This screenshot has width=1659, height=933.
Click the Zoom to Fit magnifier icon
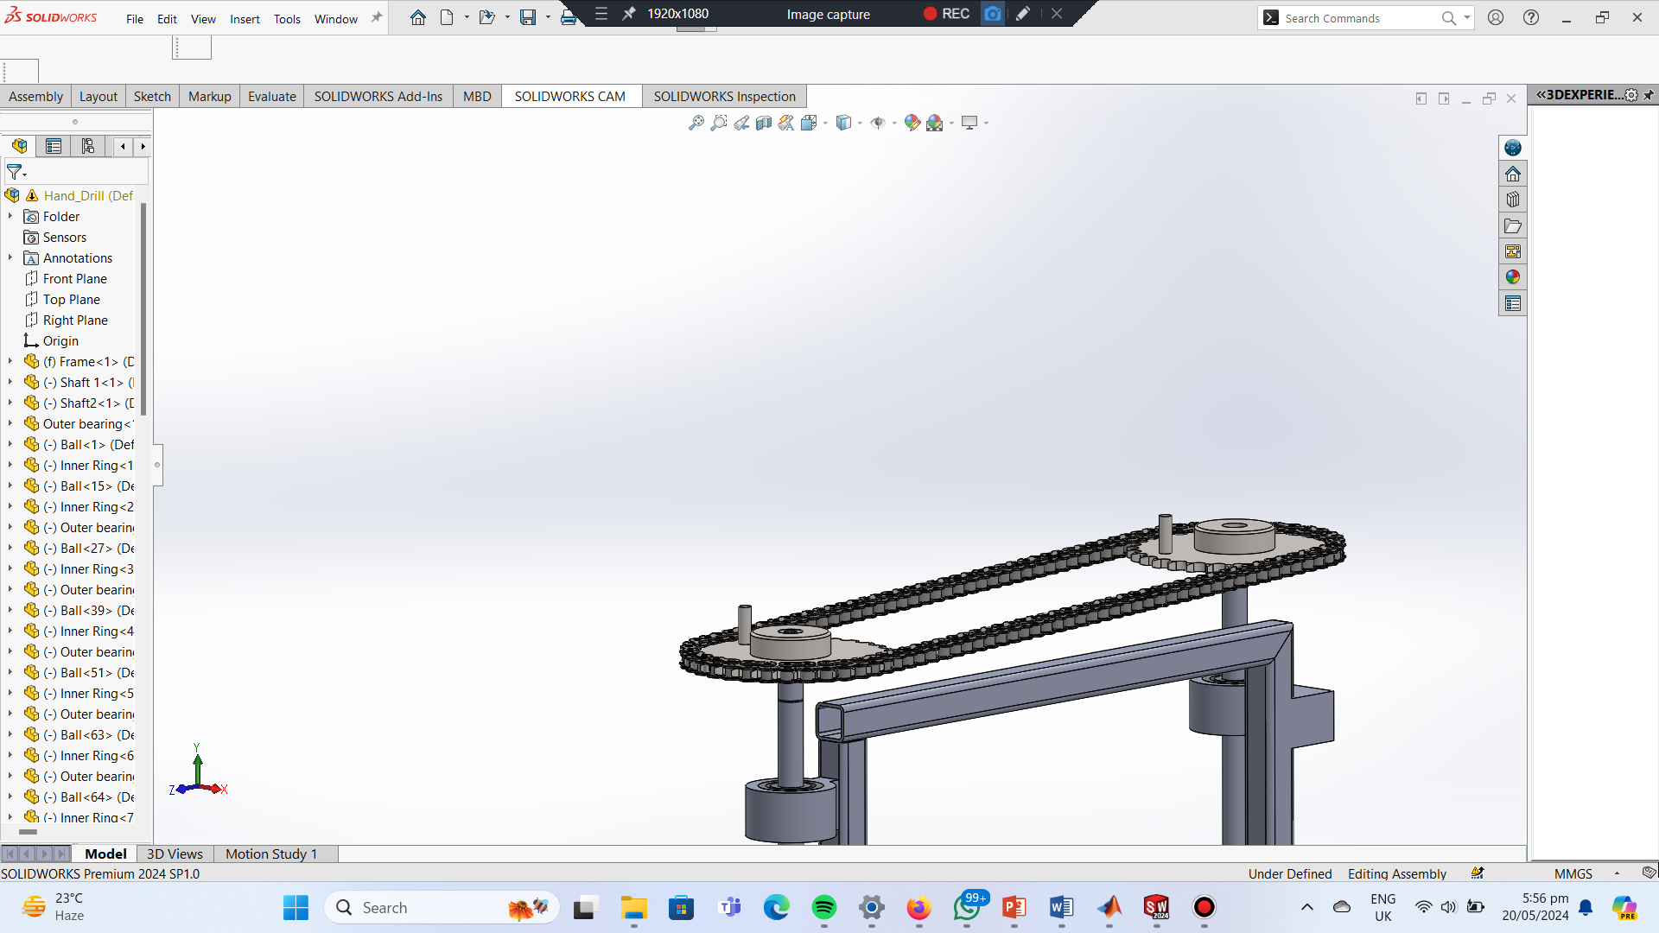(x=696, y=123)
